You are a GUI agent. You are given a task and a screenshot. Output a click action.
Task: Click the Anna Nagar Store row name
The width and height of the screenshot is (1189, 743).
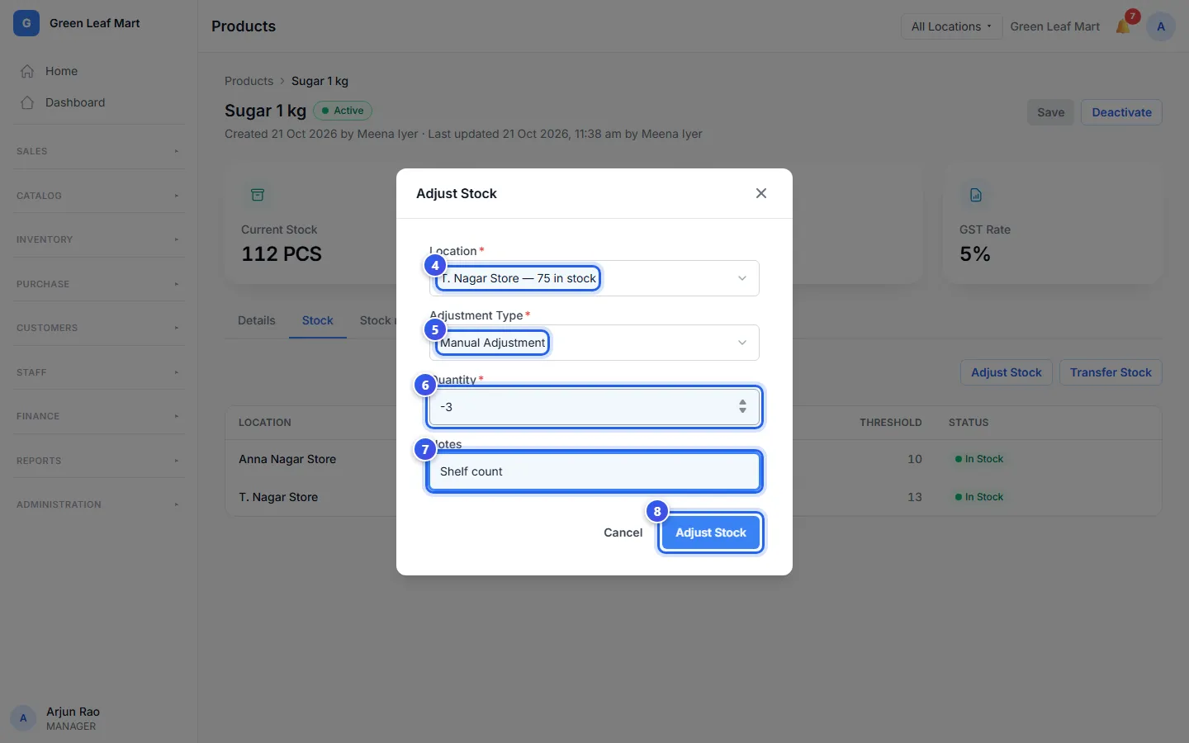287,459
